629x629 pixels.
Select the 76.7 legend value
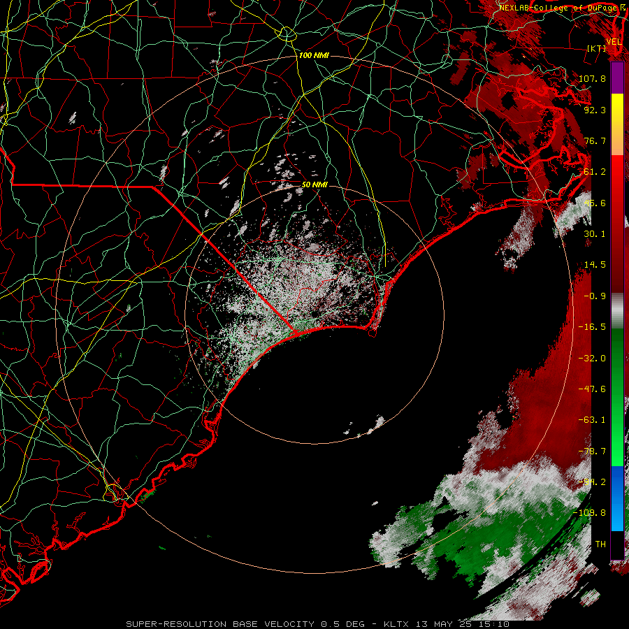(x=595, y=140)
